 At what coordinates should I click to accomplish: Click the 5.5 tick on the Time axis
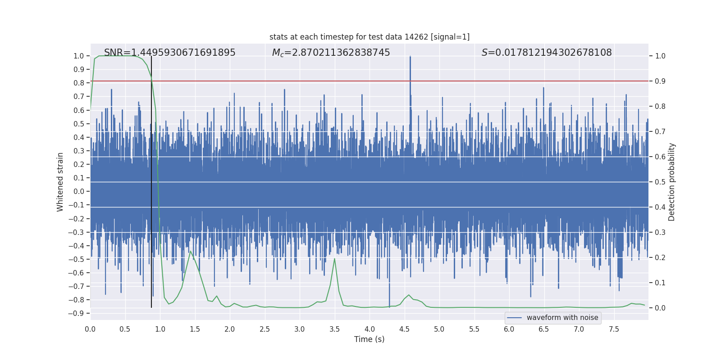474,329
